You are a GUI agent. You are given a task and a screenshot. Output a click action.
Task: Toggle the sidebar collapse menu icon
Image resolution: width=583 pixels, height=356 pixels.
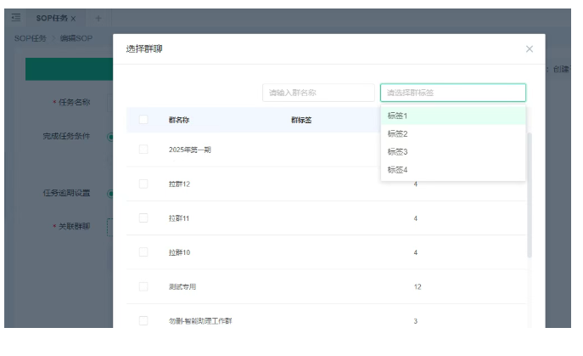[16, 18]
